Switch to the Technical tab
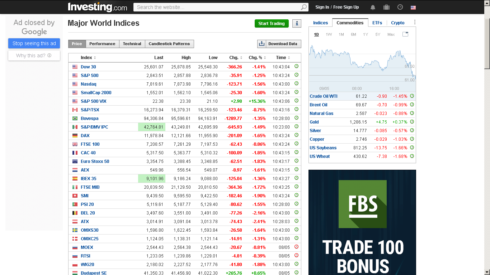 (x=132, y=44)
